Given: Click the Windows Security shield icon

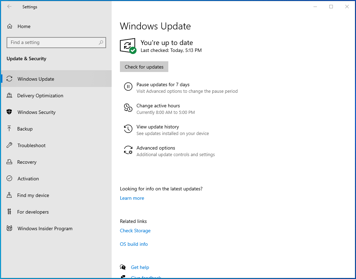Looking at the screenshot, I should tap(10, 112).
